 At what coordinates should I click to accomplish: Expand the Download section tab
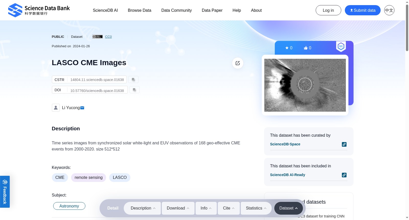(178, 208)
